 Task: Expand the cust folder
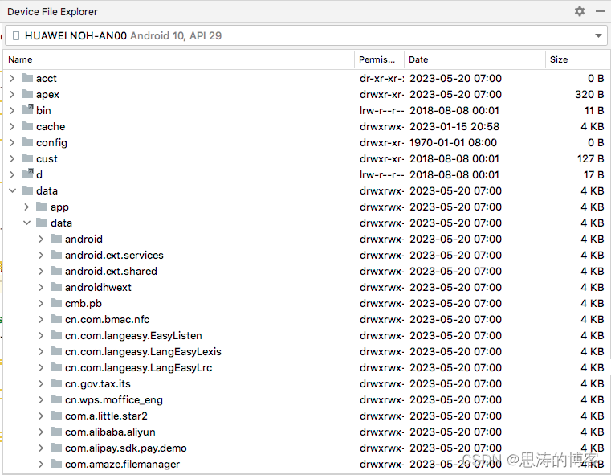click(x=13, y=158)
